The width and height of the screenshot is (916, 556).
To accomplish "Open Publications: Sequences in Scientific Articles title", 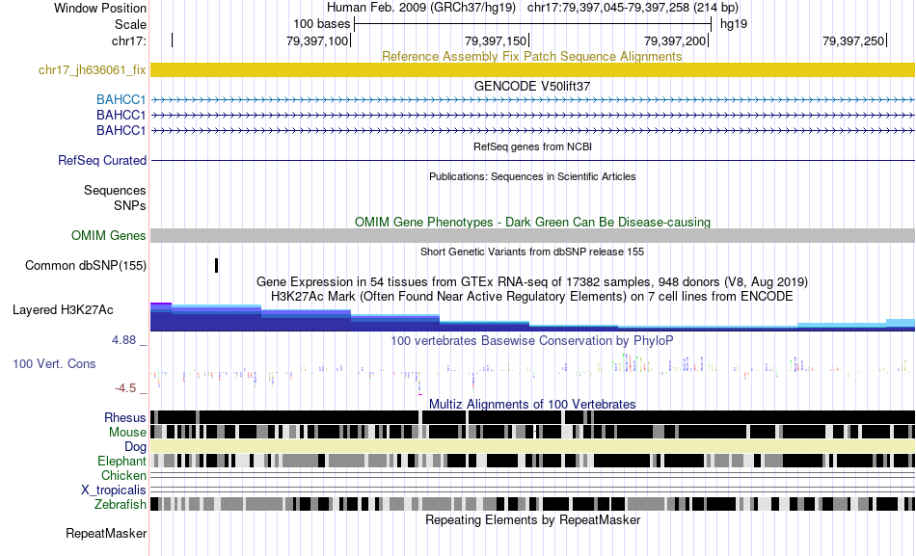I will pos(532,176).
